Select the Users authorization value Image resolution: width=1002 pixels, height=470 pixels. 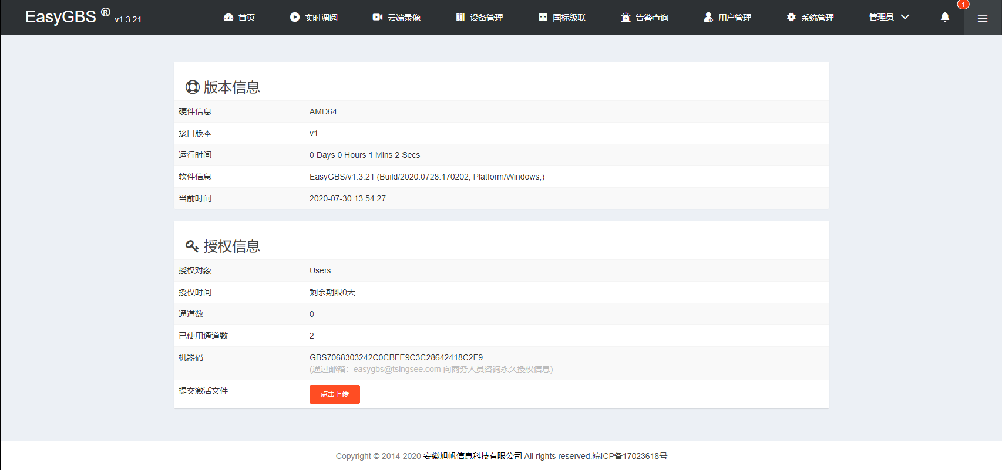[320, 270]
